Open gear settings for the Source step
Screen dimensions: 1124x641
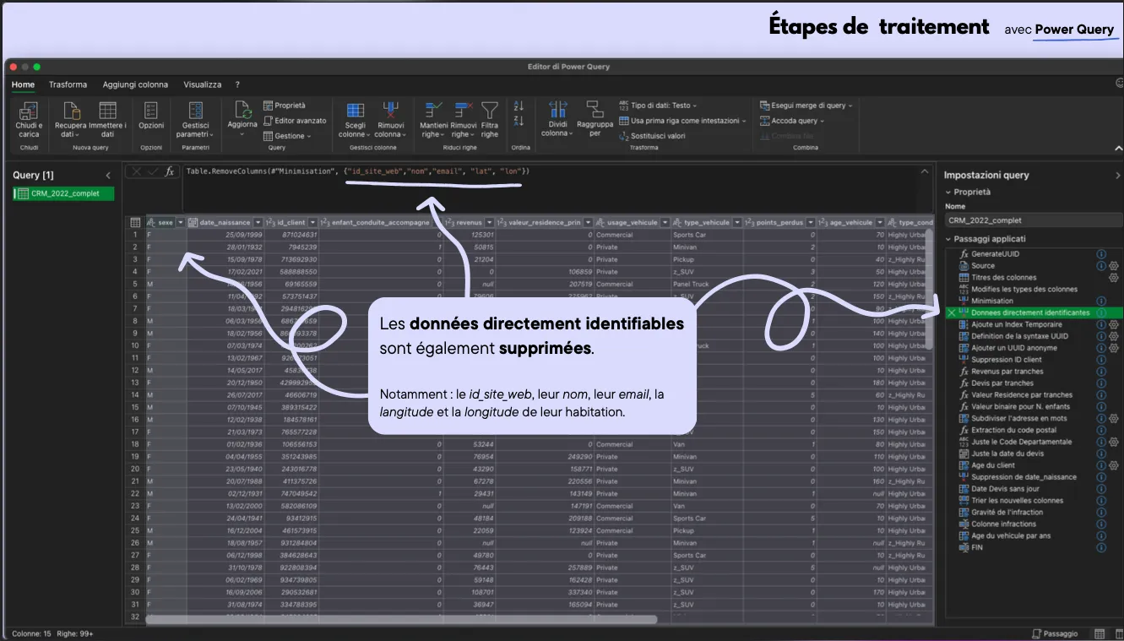(x=1113, y=265)
